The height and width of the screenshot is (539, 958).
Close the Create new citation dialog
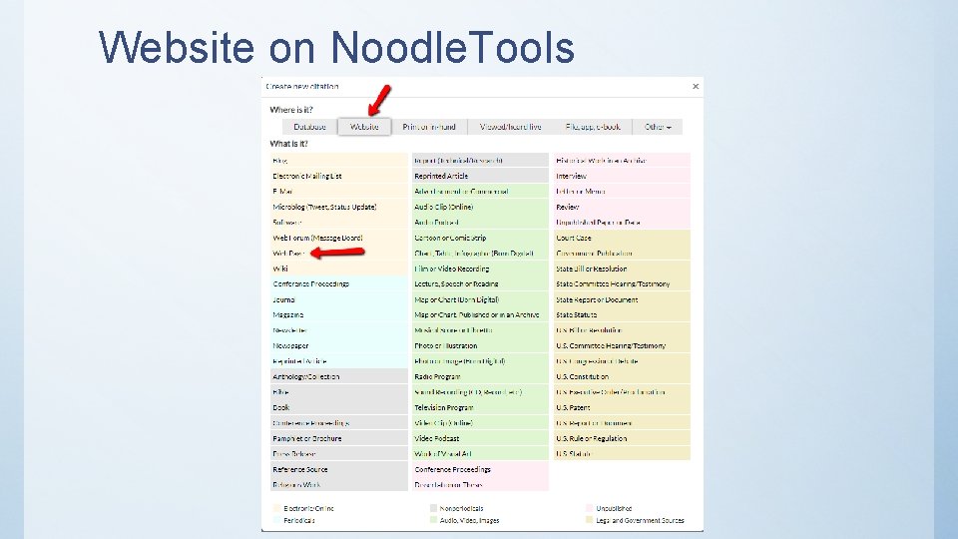pos(696,86)
